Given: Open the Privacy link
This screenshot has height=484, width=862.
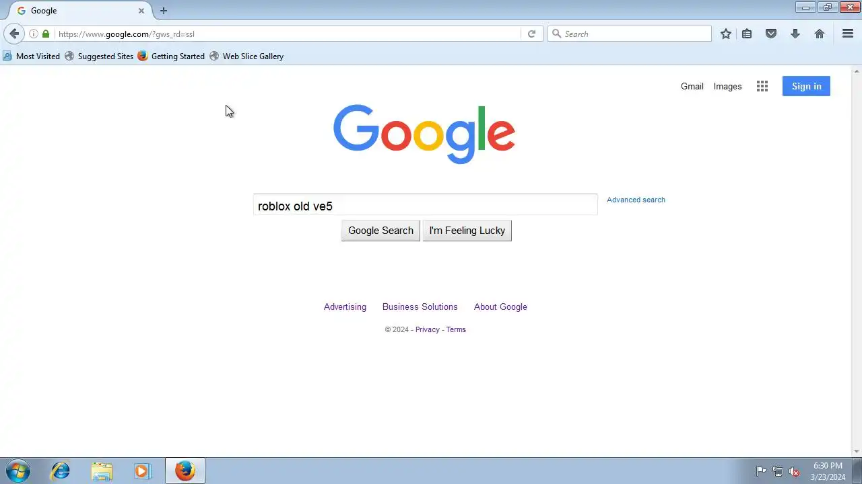Looking at the screenshot, I should (427, 329).
